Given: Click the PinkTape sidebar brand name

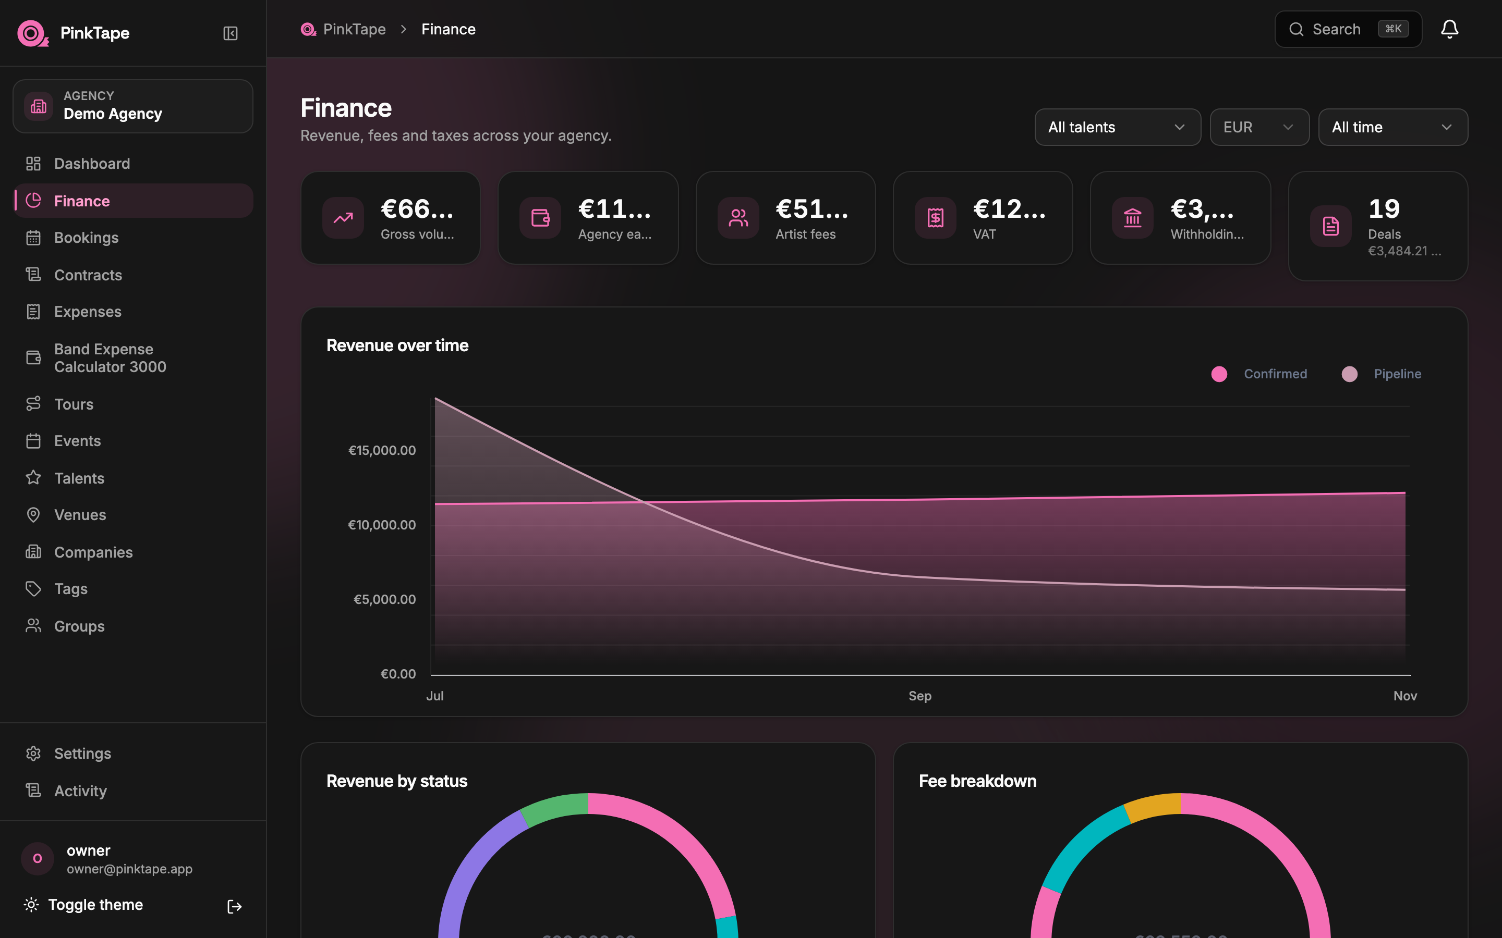Looking at the screenshot, I should tap(95, 33).
